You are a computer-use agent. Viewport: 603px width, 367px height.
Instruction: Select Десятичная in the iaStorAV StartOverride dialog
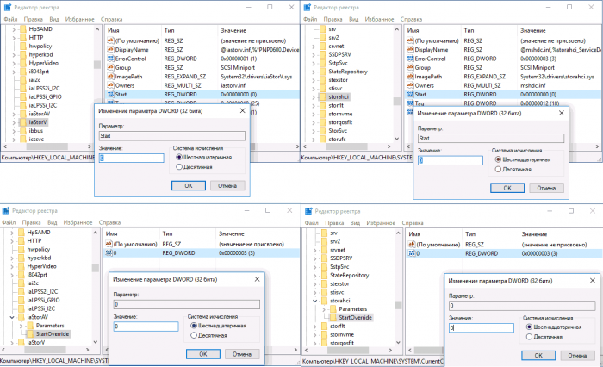tap(191, 334)
